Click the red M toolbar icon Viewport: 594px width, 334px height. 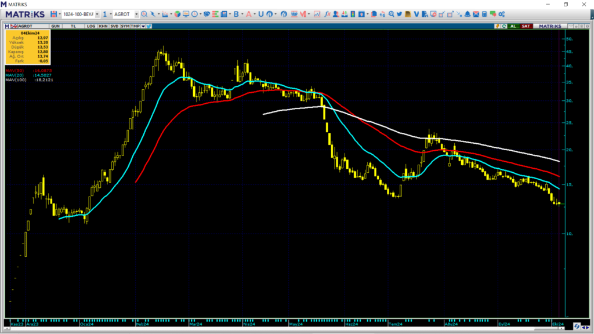click(x=303, y=14)
